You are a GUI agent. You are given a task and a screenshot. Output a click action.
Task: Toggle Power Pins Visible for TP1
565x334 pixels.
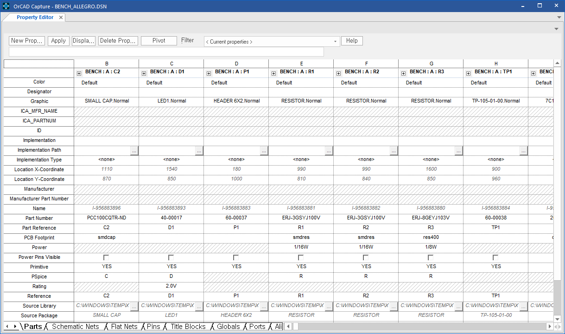(495, 257)
